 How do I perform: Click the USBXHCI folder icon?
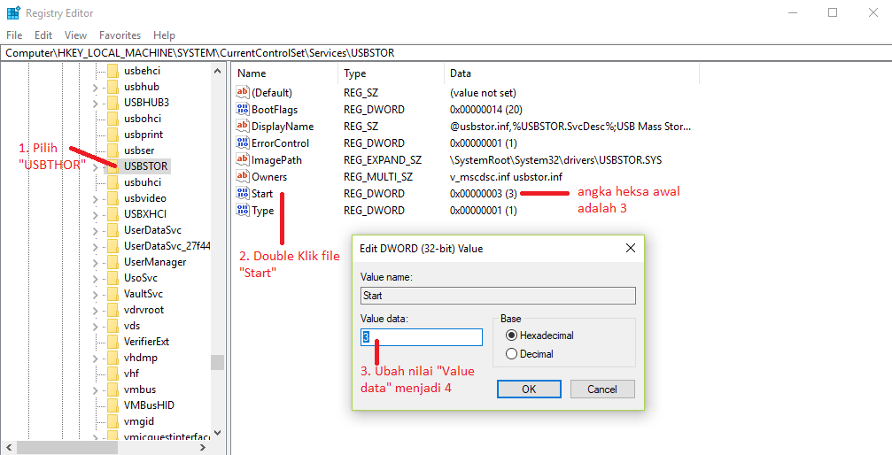tap(112, 214)
